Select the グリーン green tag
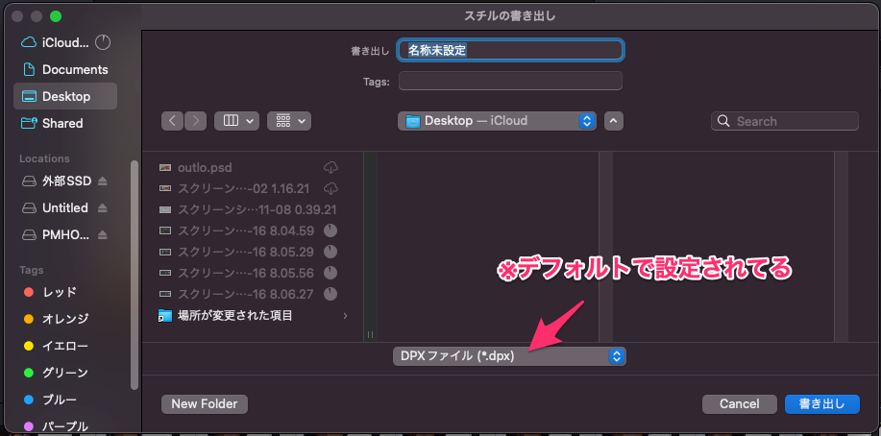Image resolution: width=881 pixels, height=436 pixels. [x=56, y=373]
